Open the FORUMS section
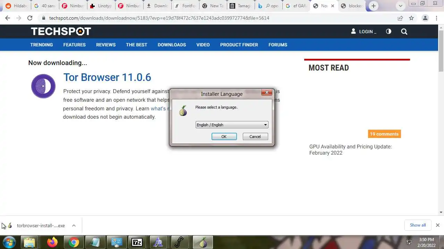444x249 pixels. click(278, 45)
